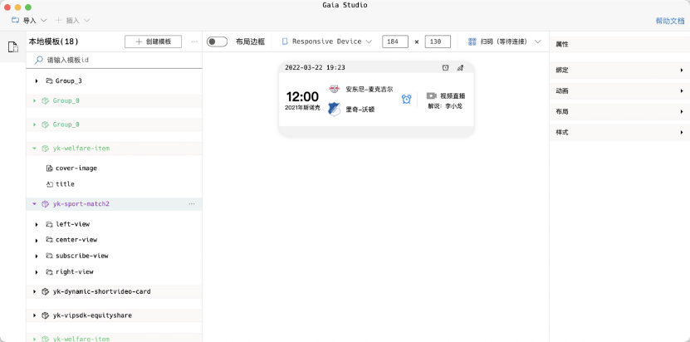Click the folder icon beside right-view
The width and height of the screenshot is (690, 342).
(49, 272)
